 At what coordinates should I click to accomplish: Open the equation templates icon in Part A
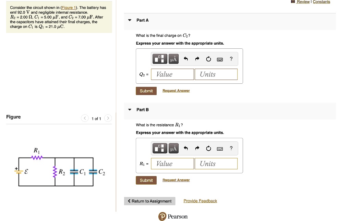point(159,58)
